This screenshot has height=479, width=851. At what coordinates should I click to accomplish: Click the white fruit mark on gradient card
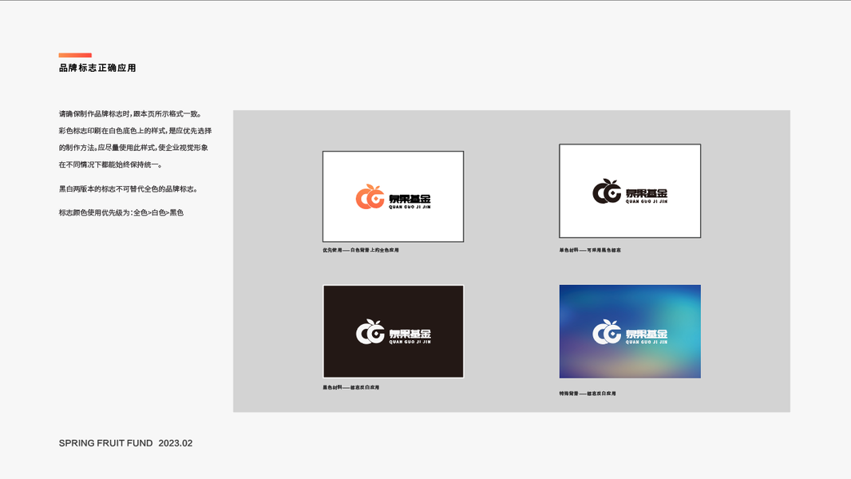click(x=607, y=331)
